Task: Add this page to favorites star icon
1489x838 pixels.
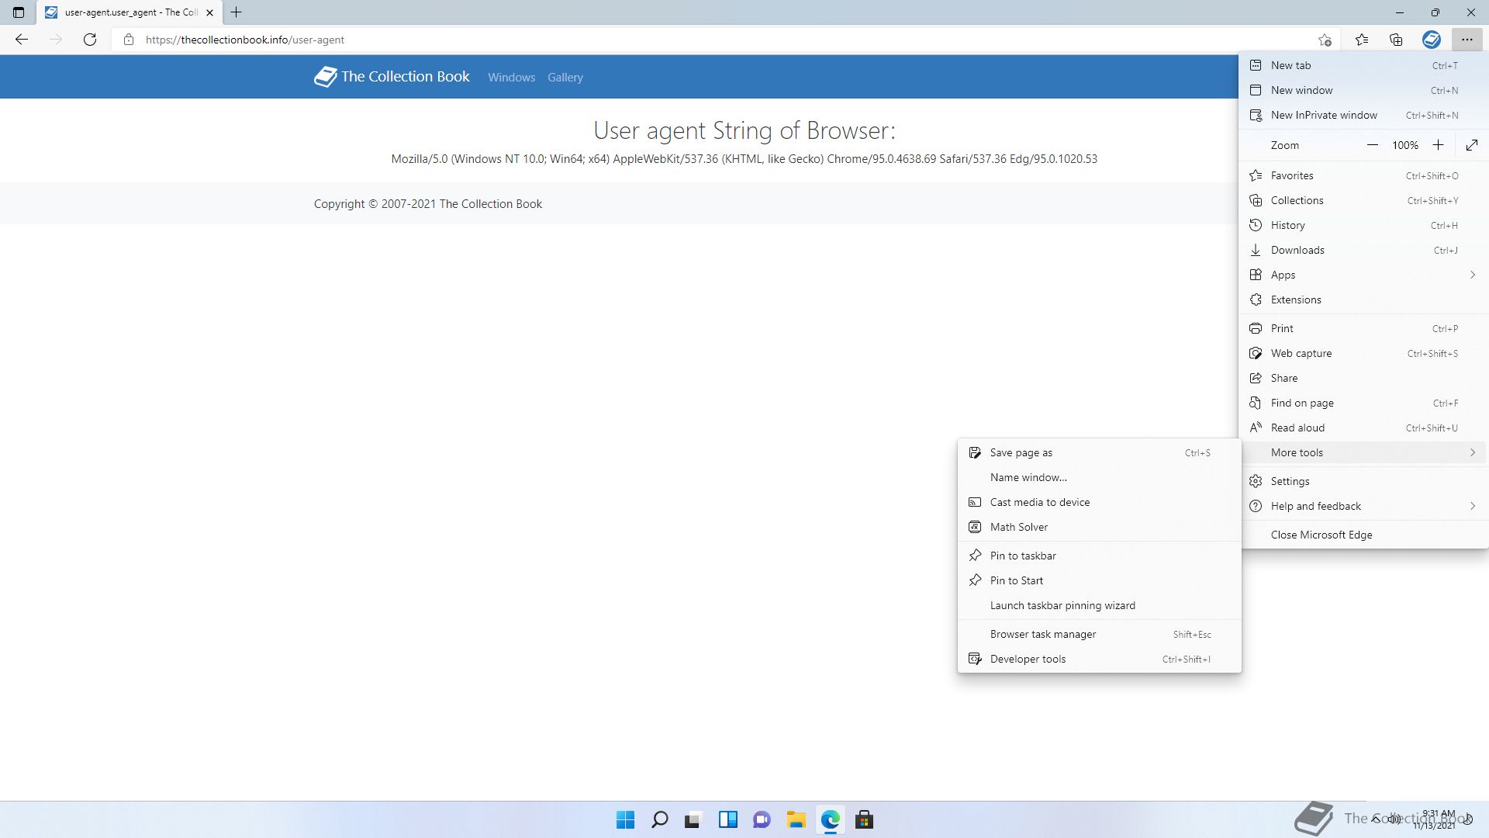Action: pyautogui.click(x=1325, y=40)
